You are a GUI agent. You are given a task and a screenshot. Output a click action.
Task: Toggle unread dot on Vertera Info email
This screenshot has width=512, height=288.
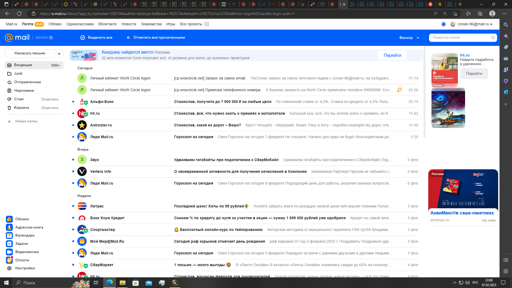73,171
